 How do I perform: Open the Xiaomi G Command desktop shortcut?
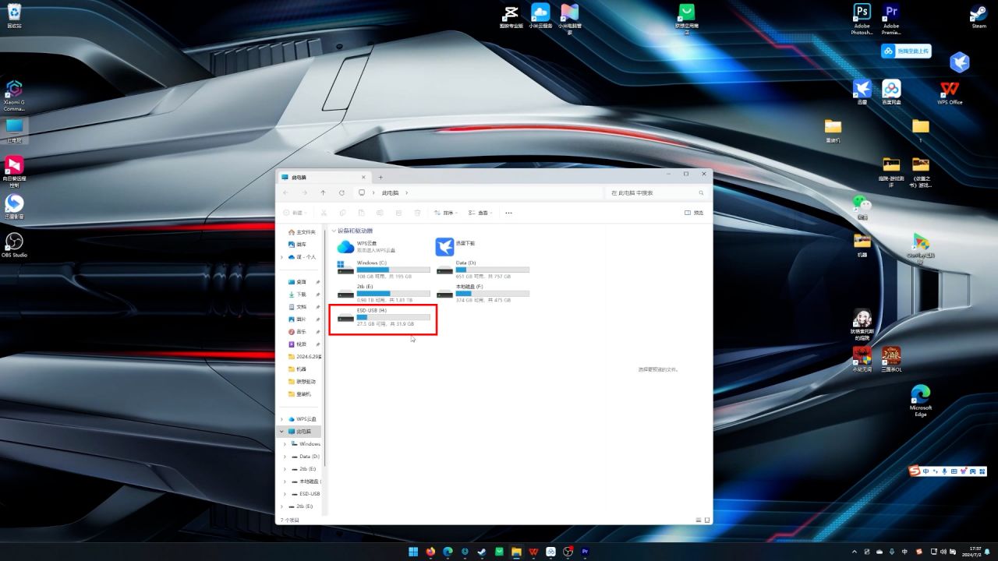coord(14,95)
